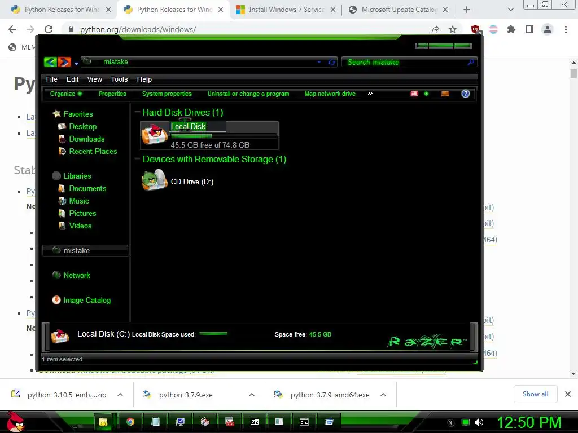Click the Local Disk rename text field
The height and width of the screenshot is (433, 578).
pyautogui.click(x=198, y=126)
